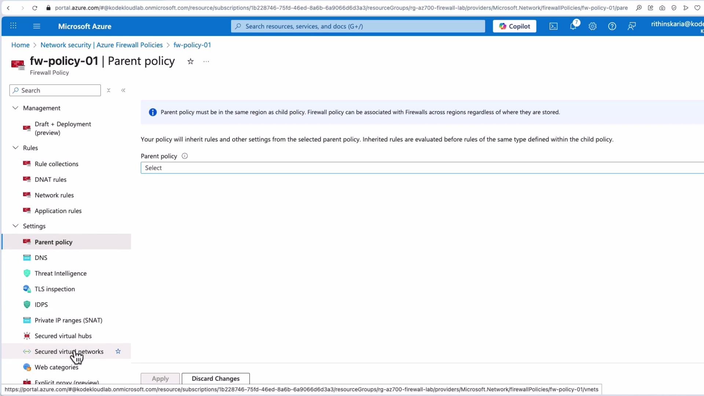704x396 pixels.
Task: Click the Parent policy info icon
Action: [185, 156]
